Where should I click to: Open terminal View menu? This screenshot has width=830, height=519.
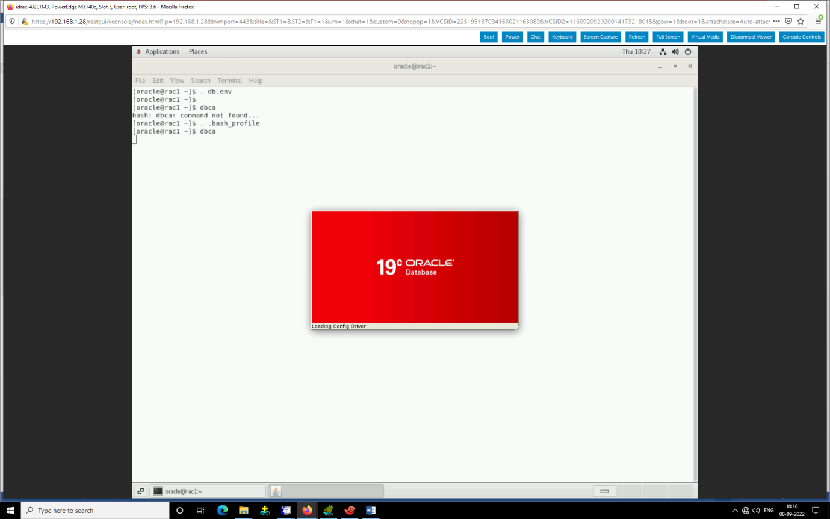point(177,81)
